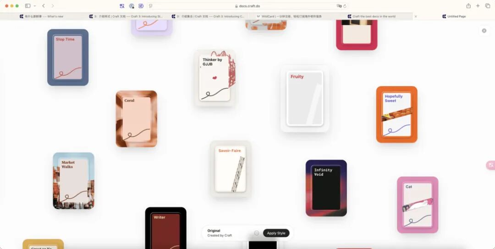Switch to Craft the best docs tab

[371, 16]
